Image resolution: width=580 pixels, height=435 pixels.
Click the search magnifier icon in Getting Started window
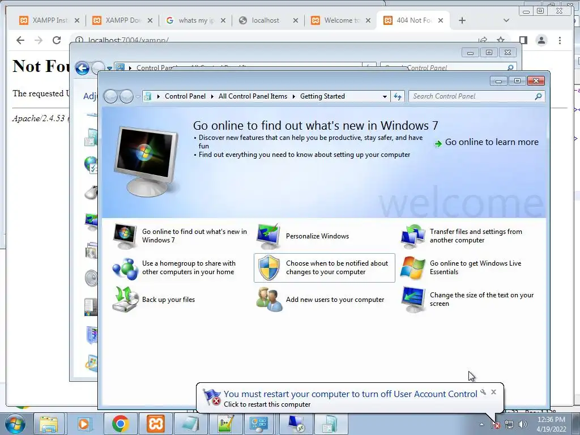[x=538, y=96]
